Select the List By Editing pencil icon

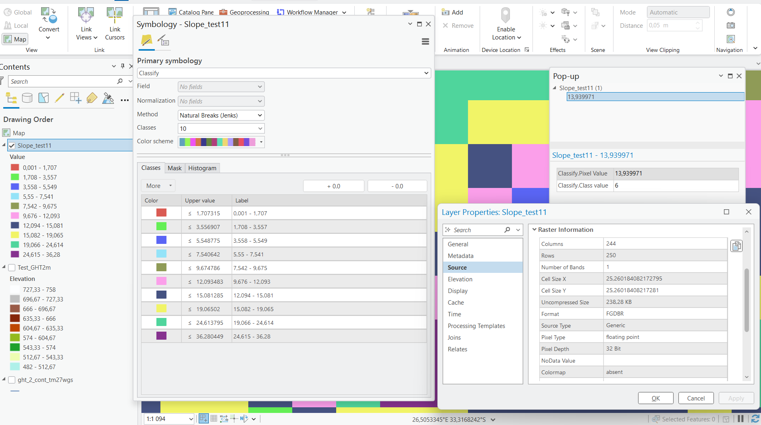coord(60,98)
